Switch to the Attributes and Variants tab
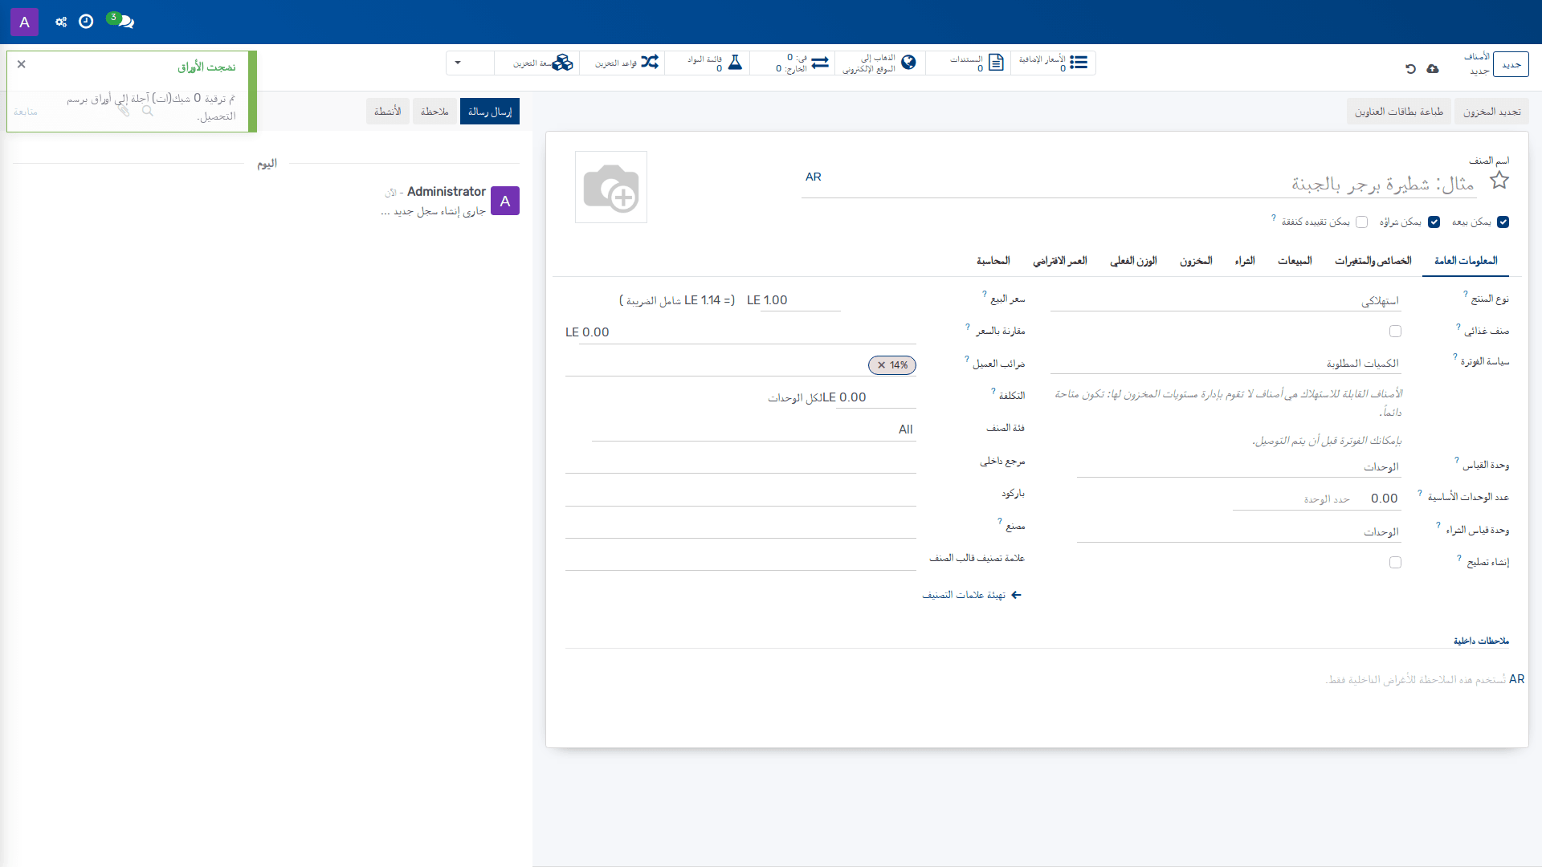 (1373, 261)
